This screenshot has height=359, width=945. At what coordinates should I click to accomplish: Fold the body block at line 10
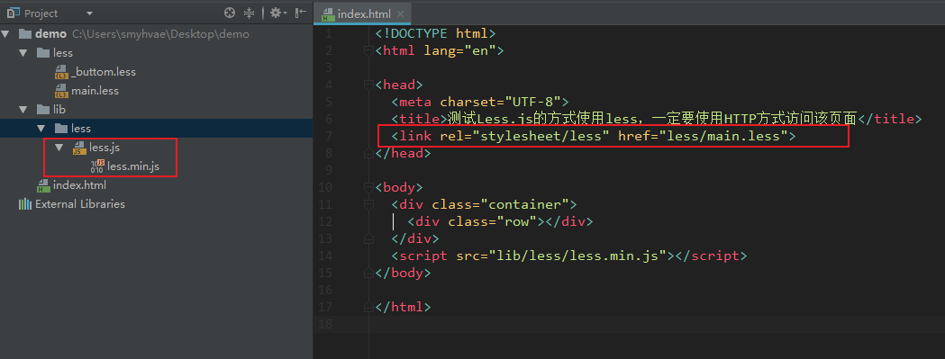click(368, 187)
